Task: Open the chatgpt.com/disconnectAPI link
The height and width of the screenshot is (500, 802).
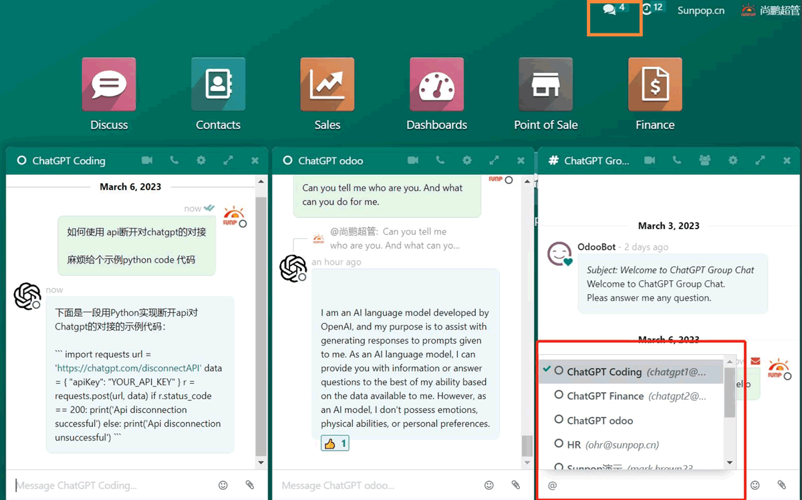Action: coord(130,368)
